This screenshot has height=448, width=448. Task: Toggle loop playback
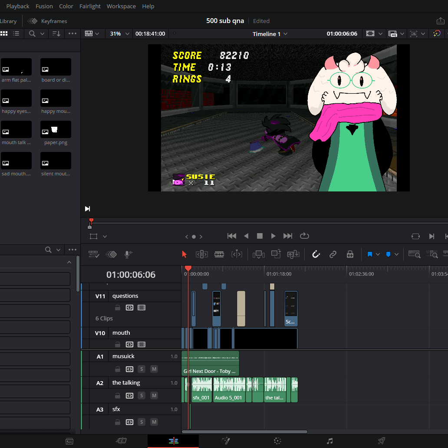(304, 236)
